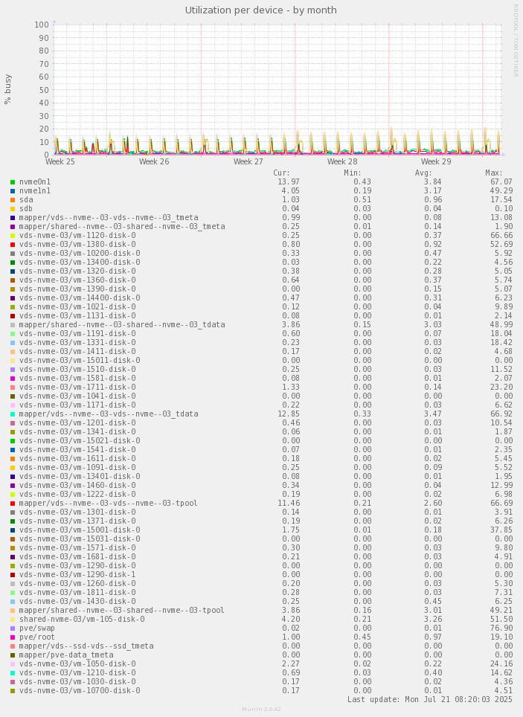Image resolution: width=523 pixels, height=717 pixels.
Task: Select 'vds-nvme-03/vm-1320-disk-0' label
Action: point(77,271)
